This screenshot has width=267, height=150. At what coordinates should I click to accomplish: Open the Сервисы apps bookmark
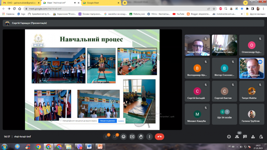(x=8, y=14)
